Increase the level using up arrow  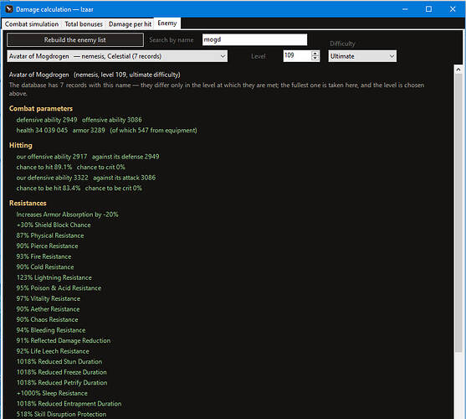click(315, 54)
